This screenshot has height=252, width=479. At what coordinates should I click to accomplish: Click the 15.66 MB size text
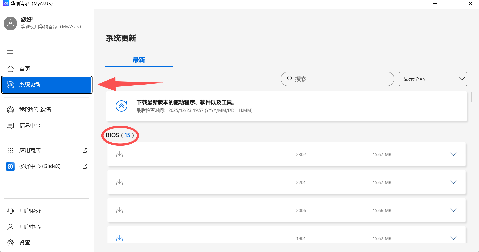click(x=382, y=211)
